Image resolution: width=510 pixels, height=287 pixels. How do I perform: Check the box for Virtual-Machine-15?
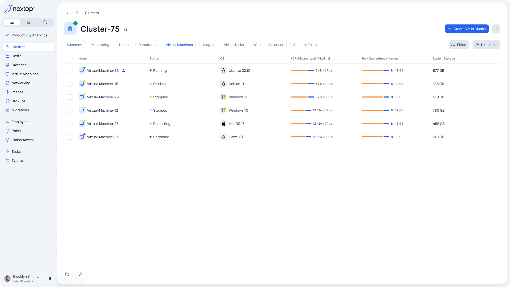pyautogui.click(x=70, y=84)
